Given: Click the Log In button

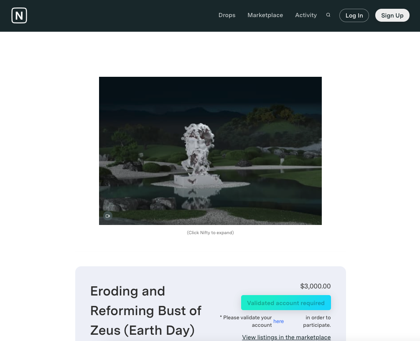Looking at the screenshot, I should click(x=354, y=15).
